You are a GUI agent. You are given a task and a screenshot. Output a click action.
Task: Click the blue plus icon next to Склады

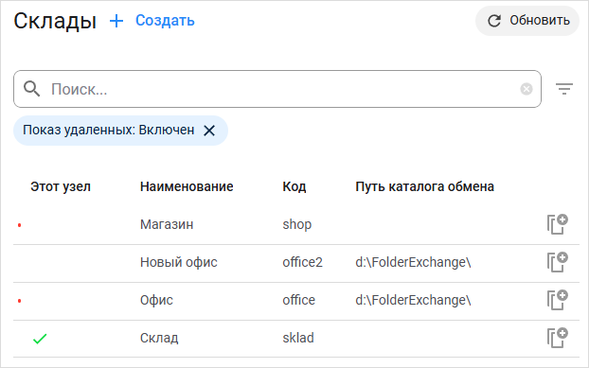[116, 21]
